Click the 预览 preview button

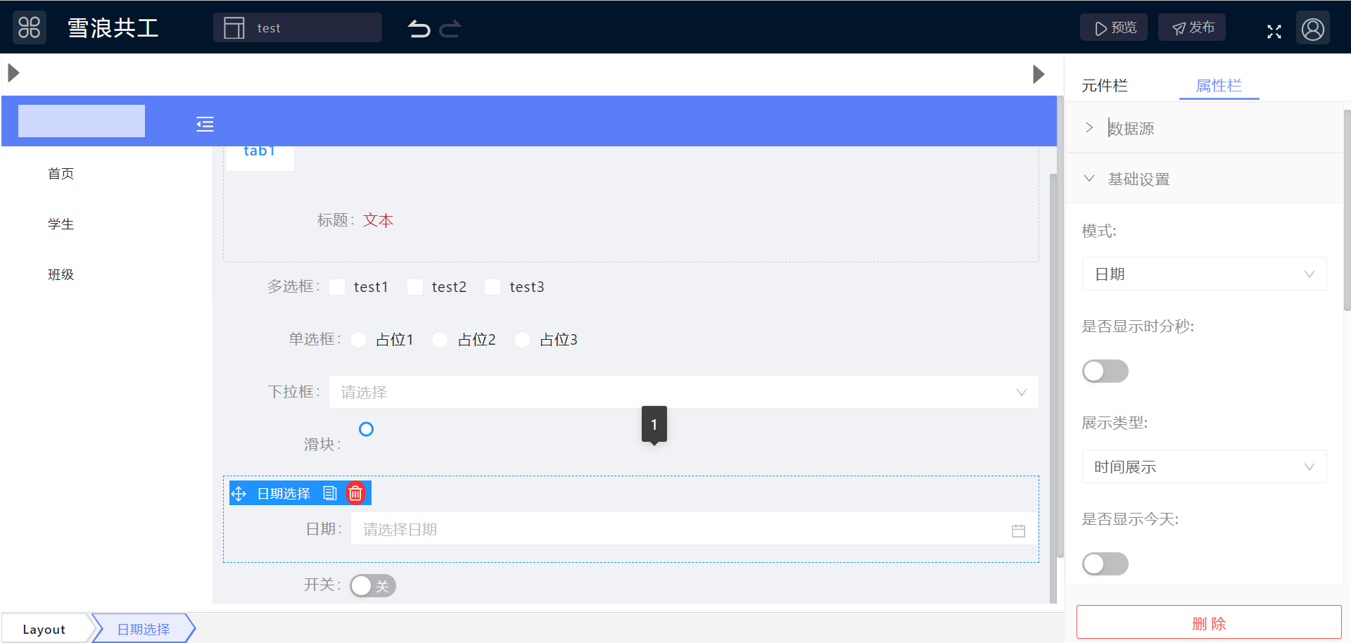point(1114,27)
